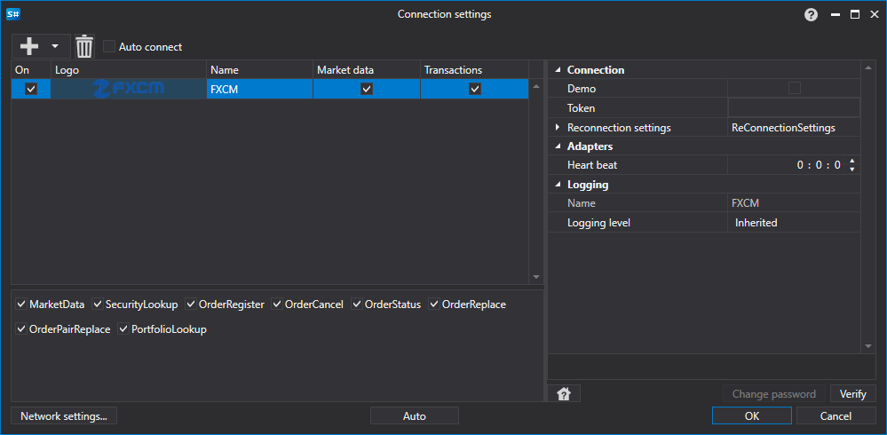Click the Transactions column header
Viewport: 887px width, 435px height.
click(x=475, y=70)
